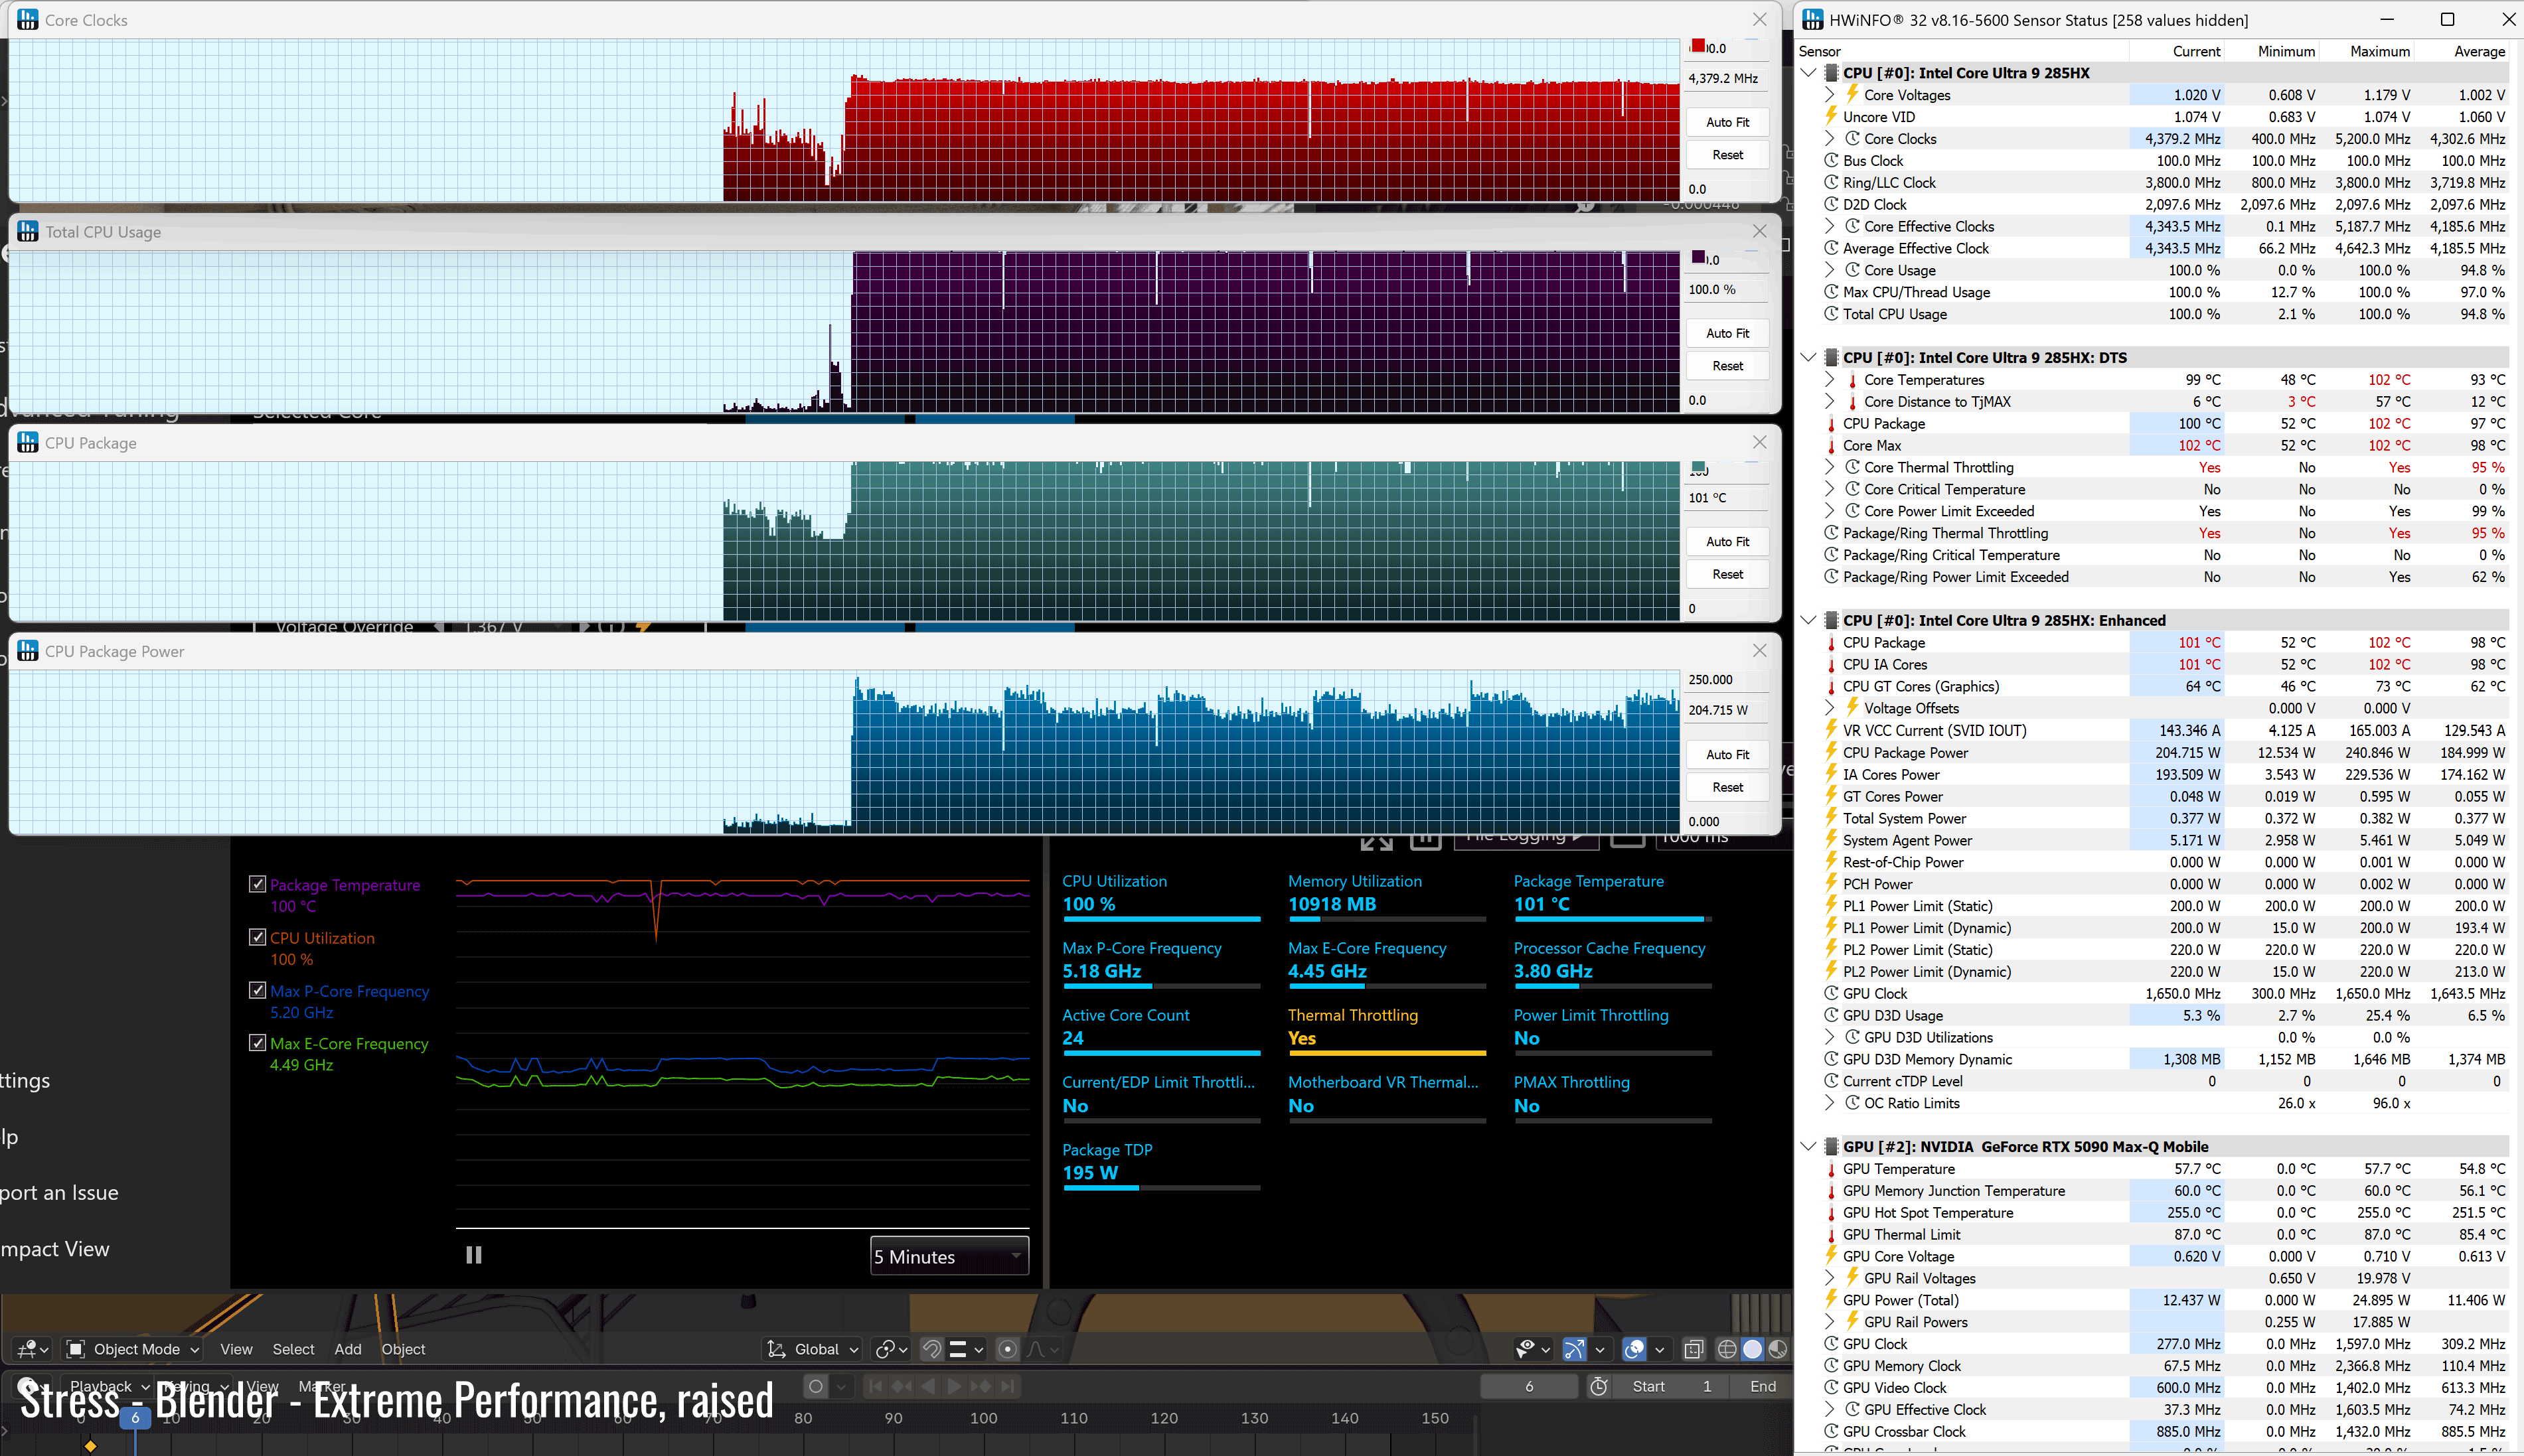2524x1456 pixels.
Task: Expand Core Thermal Throttling row
Action: coord(1829,467)
